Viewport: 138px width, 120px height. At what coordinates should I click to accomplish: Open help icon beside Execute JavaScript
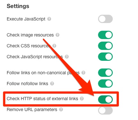(49, 19)
